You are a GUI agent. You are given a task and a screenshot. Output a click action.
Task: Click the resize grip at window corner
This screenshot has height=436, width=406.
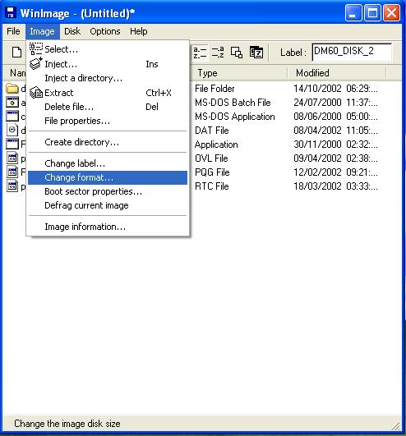tap(395, 425)
